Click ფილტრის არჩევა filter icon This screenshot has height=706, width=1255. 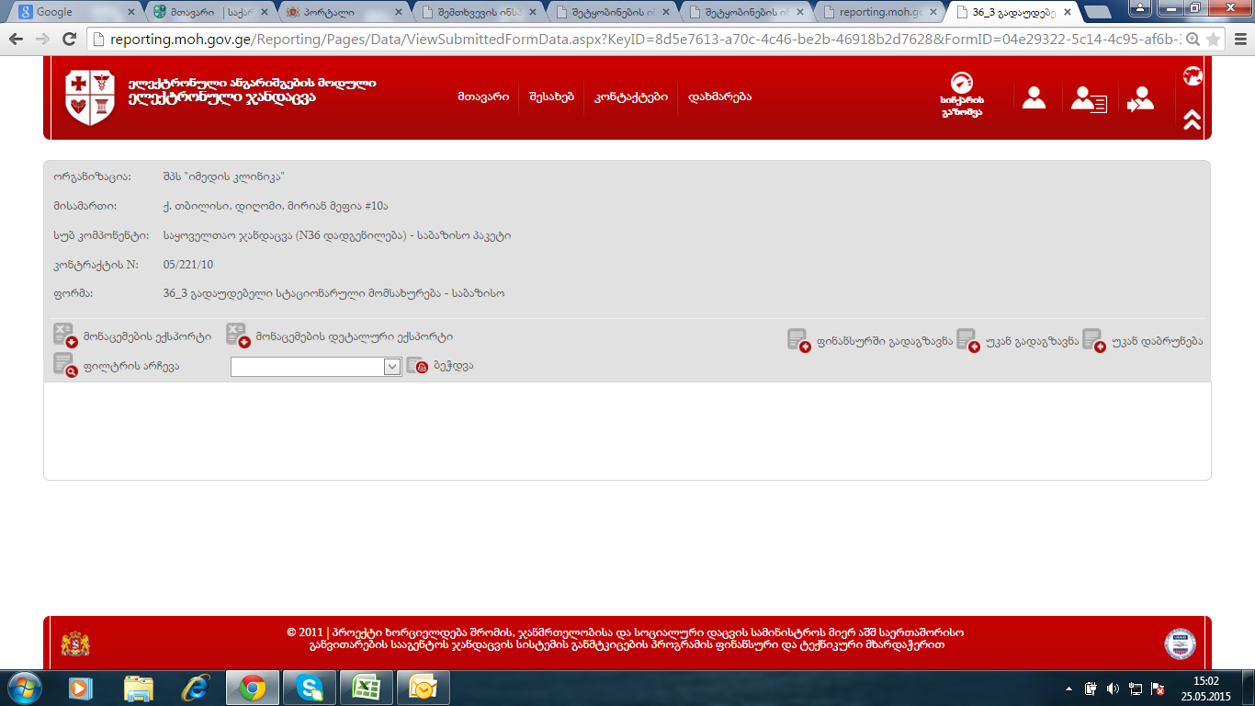[x=64, y=365]
